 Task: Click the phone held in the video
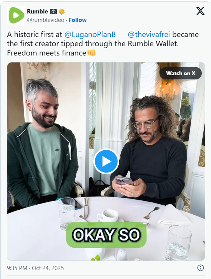[124, 180]
